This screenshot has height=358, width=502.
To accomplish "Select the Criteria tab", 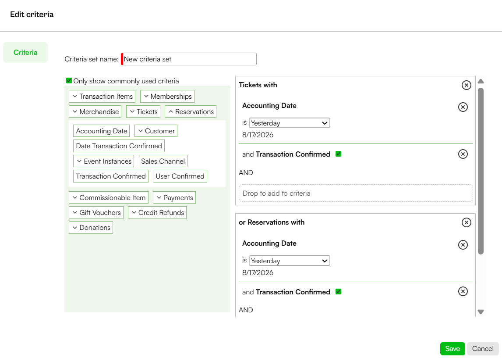I will click(25, 52).
